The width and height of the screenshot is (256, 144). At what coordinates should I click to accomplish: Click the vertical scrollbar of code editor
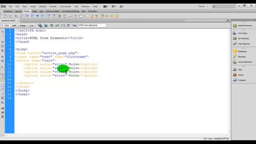pyautogui.click(x=229, y=81)
